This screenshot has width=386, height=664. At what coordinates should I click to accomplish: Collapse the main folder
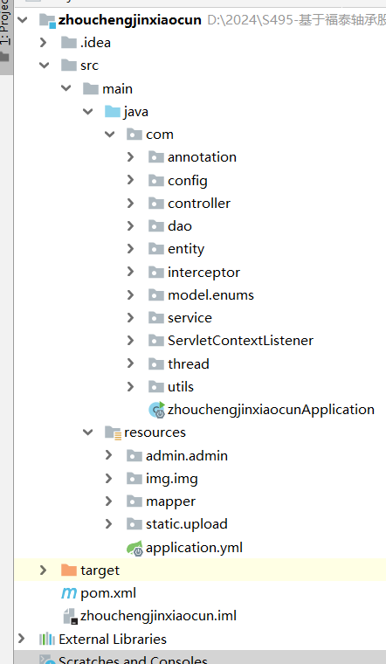[x=66, y=88]
